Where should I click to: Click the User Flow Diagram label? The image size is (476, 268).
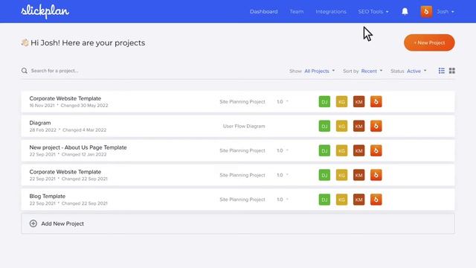pyautogui.click(x=244, y=126)
